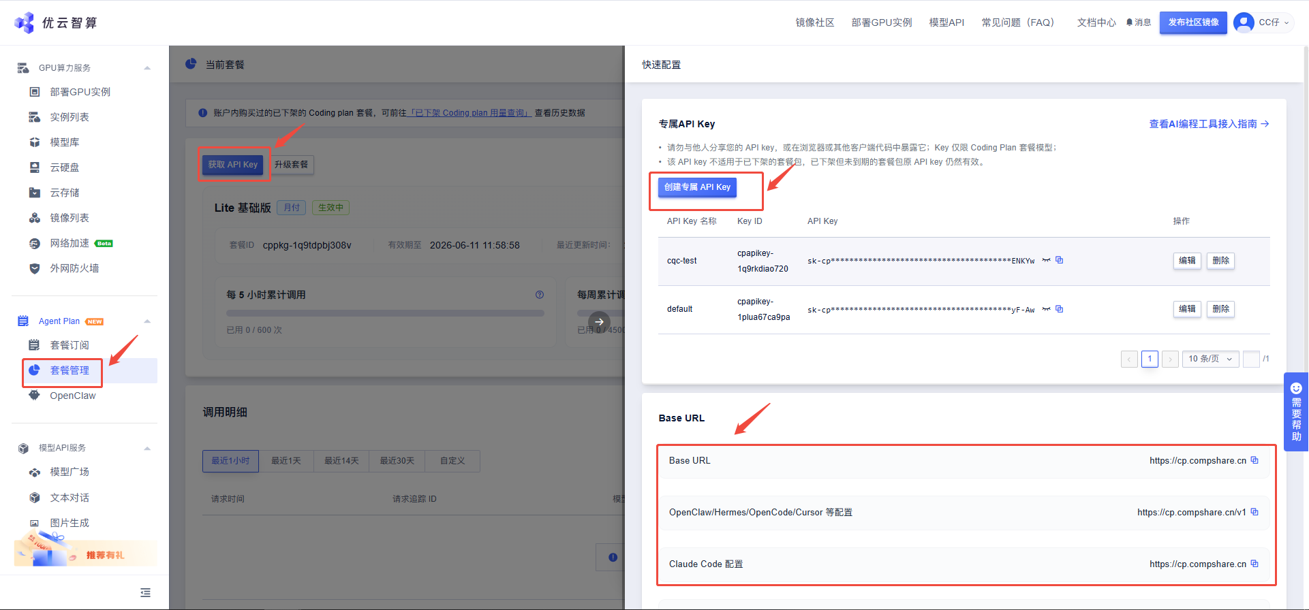Click the round arrow button on usage cards
This screenshot has width=1309, height=610.
tap(599, 322)
